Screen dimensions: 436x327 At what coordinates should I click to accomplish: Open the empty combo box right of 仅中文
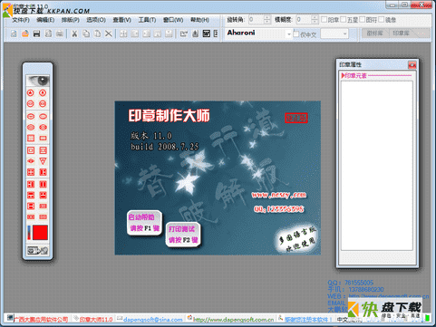(x=334, y=34)
